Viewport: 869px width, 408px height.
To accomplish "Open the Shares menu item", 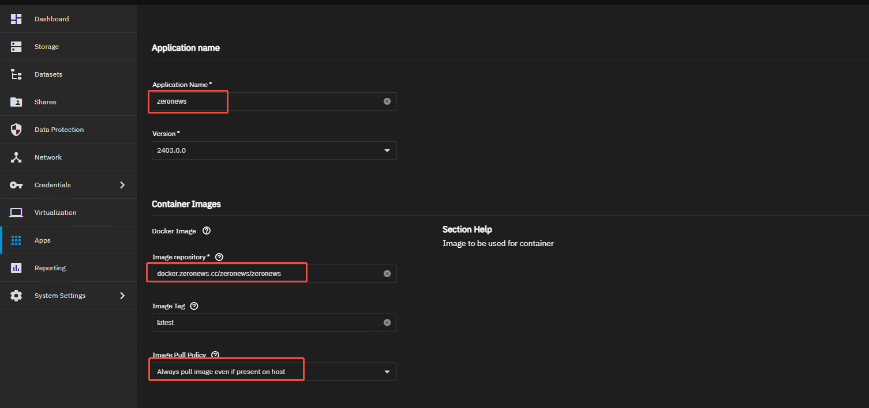I will (x=68, y=102).
